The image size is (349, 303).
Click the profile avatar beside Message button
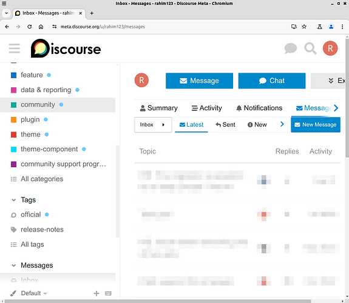click(x=141, y=80)
